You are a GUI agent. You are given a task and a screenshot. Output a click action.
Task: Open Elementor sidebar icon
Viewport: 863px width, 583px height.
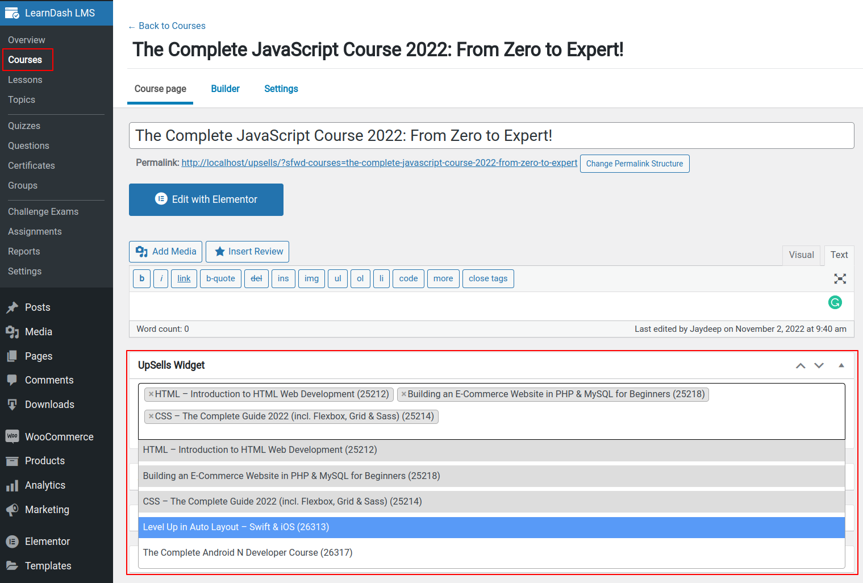coord(12,542)
